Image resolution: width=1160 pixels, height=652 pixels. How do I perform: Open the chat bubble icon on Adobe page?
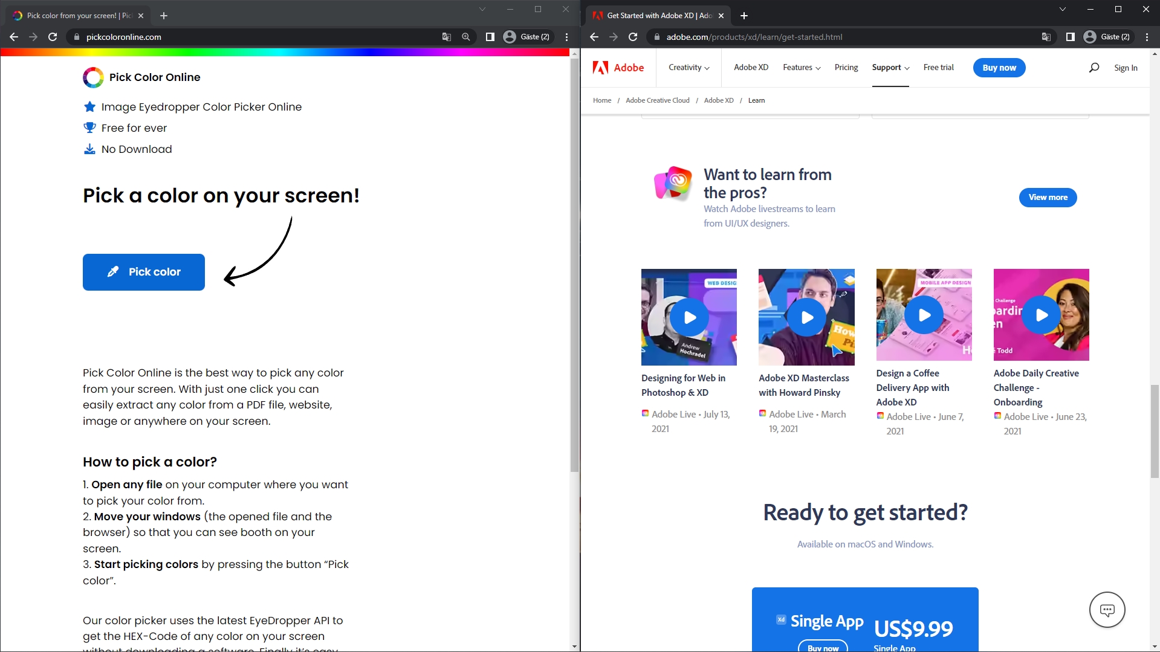coord(1107,610)
